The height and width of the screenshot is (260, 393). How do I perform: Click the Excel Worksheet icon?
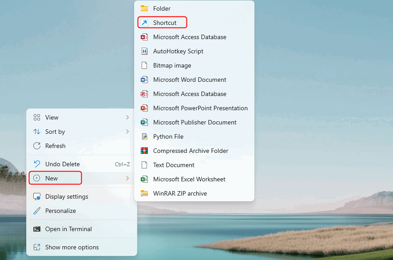coord(144,179)
